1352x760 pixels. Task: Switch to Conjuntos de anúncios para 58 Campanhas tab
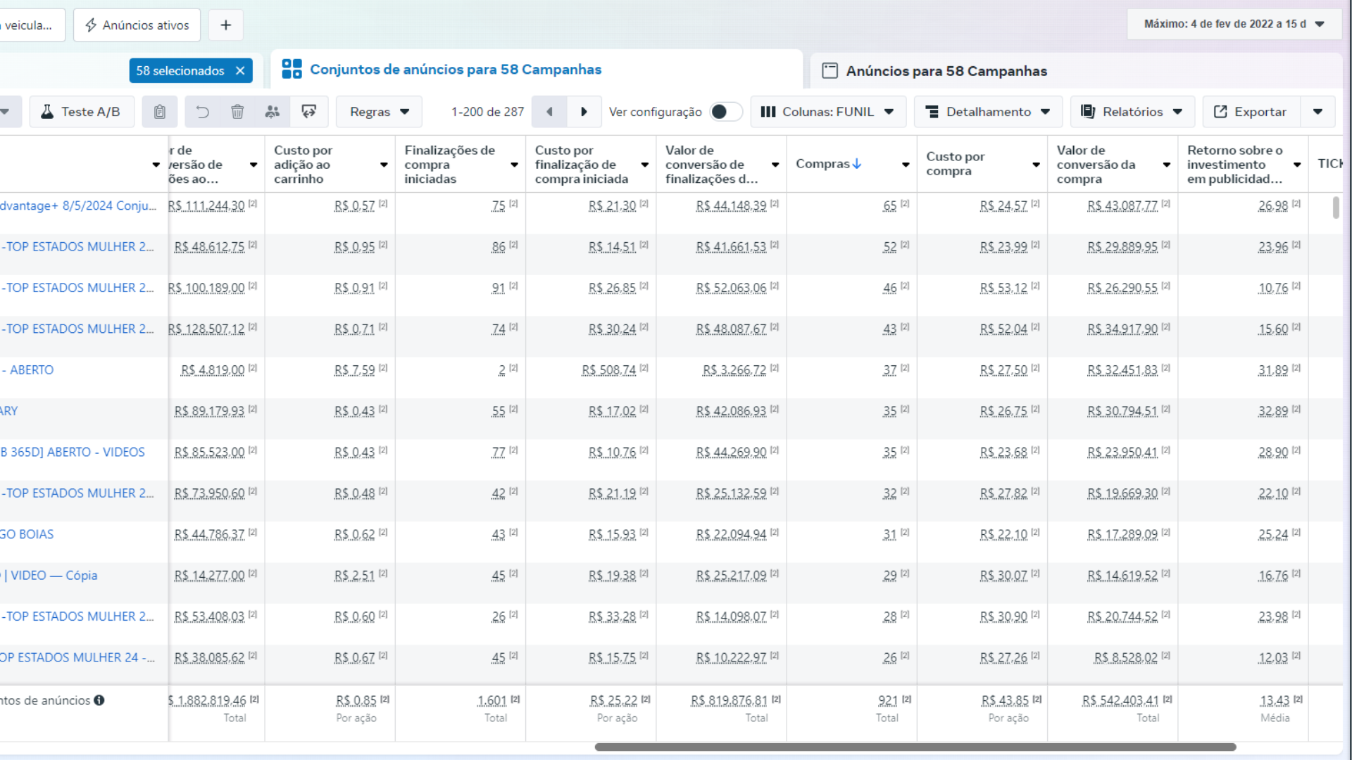tap(537, 70)
